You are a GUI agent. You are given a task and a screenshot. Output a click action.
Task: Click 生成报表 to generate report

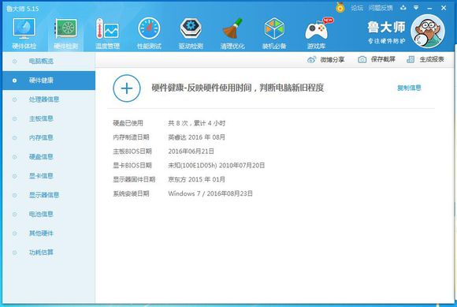pyautogui.click(x=425, y=59)
